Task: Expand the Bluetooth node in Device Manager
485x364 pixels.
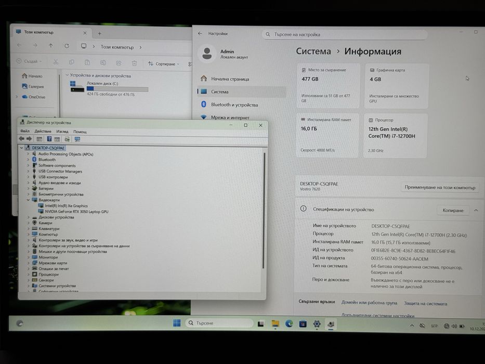Action: click(x=28, y=160)
